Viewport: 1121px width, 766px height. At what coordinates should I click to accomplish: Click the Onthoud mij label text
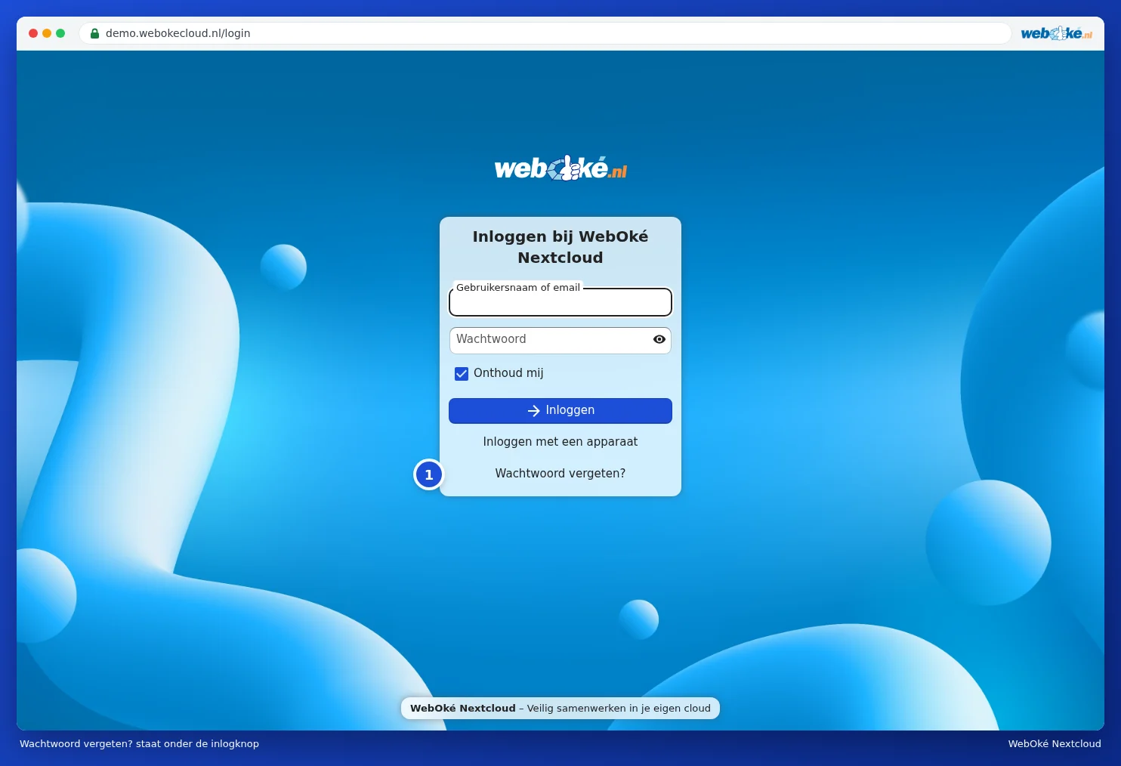pos(508,373)
